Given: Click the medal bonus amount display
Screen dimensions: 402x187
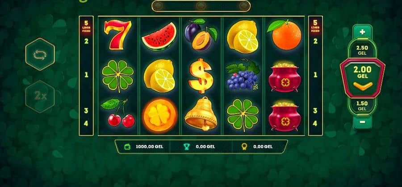Looking at the screenshot, I should [257, 146].
